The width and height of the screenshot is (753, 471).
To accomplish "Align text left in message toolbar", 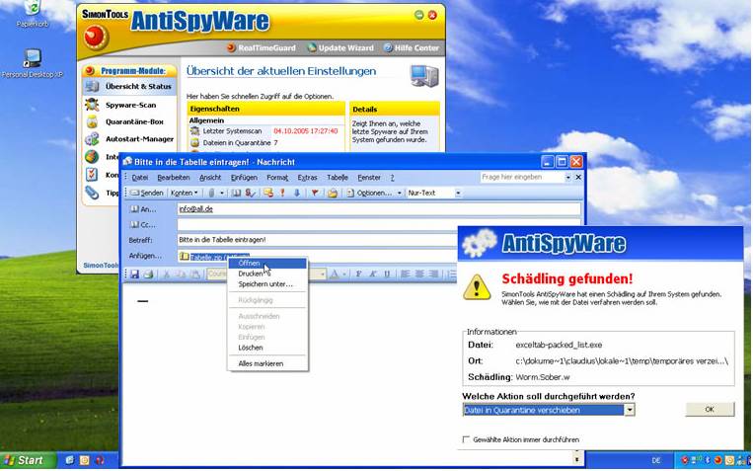I will 406,274.
